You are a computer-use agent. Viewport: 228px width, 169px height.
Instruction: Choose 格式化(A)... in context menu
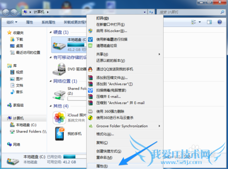125,134
